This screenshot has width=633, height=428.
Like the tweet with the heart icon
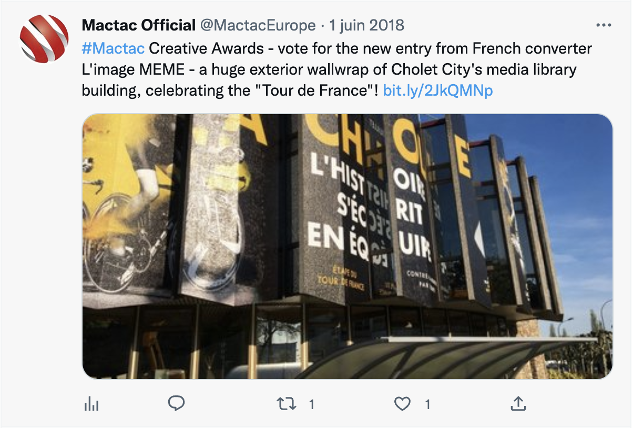(402, 404)
